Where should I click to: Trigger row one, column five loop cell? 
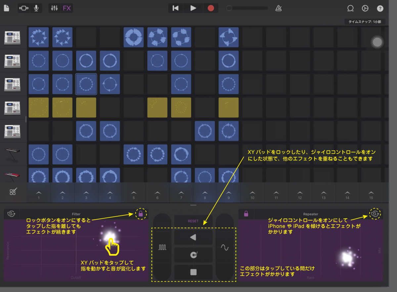[x=134, y=37]
